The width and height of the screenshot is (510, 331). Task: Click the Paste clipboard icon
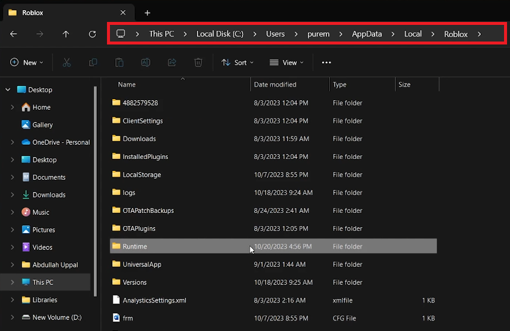tap(119, 62)
